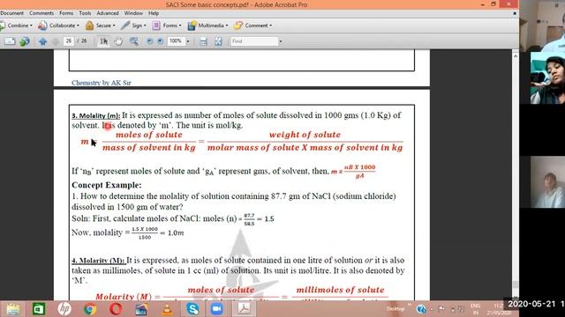Click the zoom in circular button
565x317 pixels.
(161, 41)
